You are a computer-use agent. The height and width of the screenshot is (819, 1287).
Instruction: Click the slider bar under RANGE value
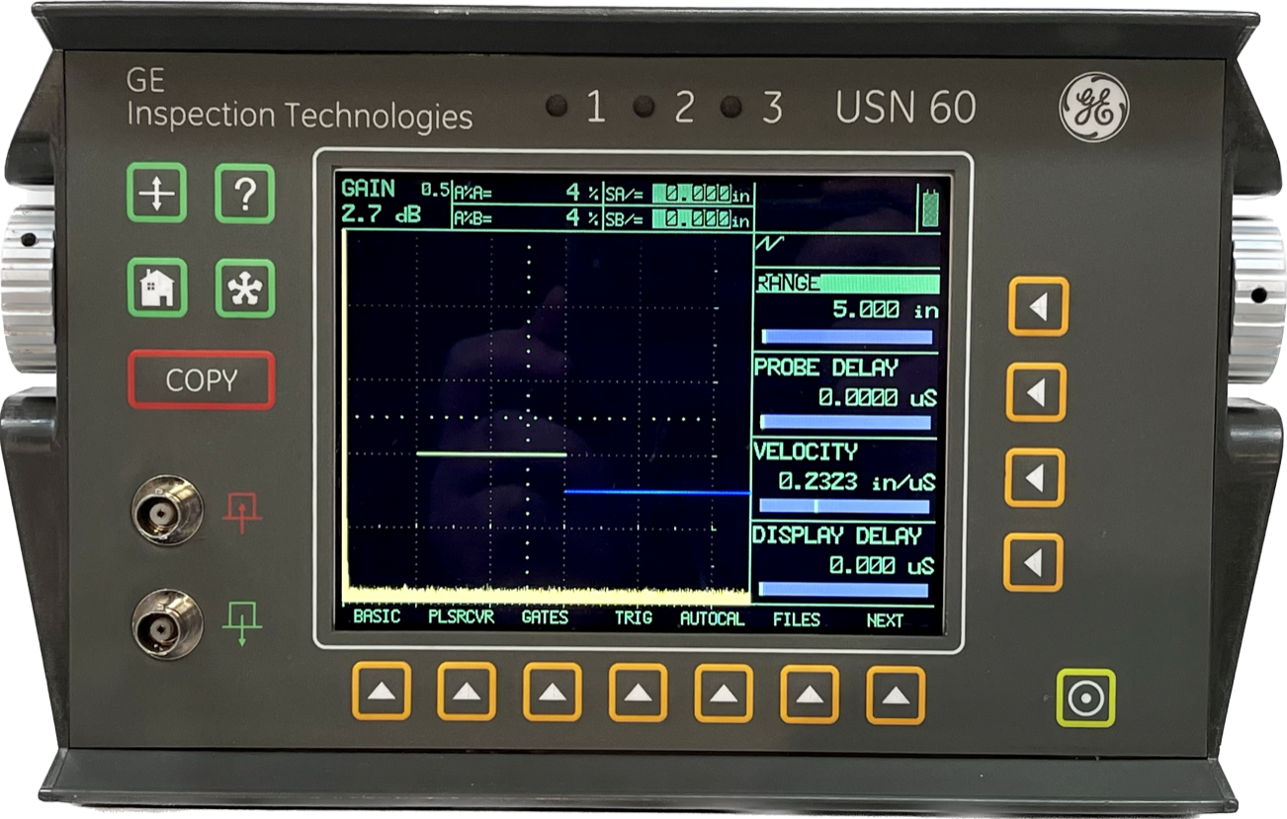point(846,337)
